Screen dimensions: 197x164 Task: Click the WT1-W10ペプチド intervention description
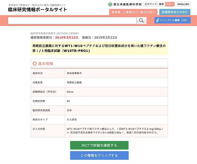115,131
